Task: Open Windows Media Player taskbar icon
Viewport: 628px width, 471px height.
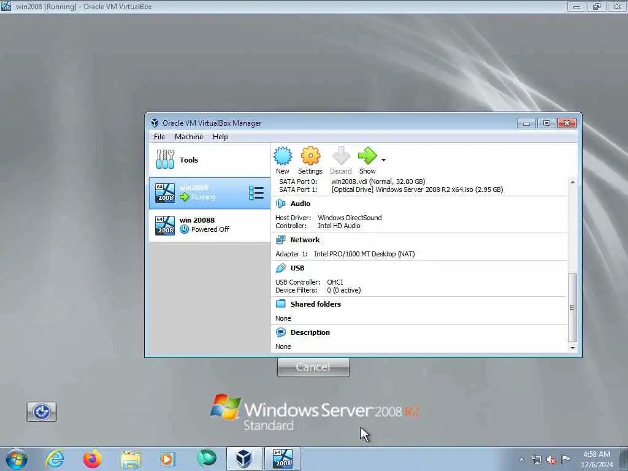Action: pyautogui.click(x=167, y=459)
